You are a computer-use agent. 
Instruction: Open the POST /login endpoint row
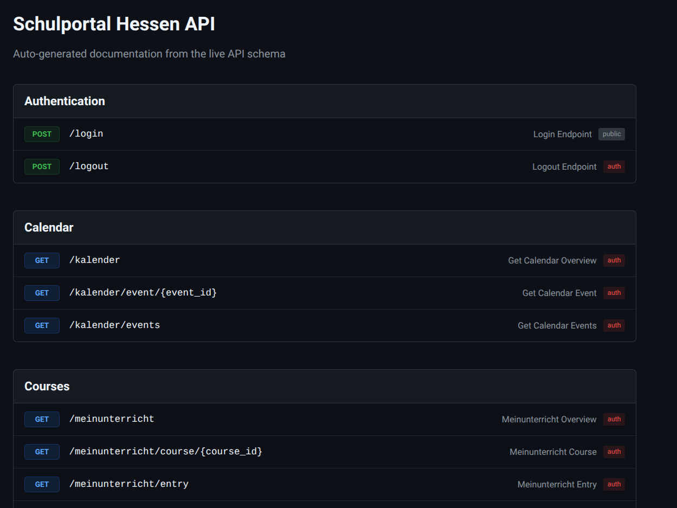(324, 134)
